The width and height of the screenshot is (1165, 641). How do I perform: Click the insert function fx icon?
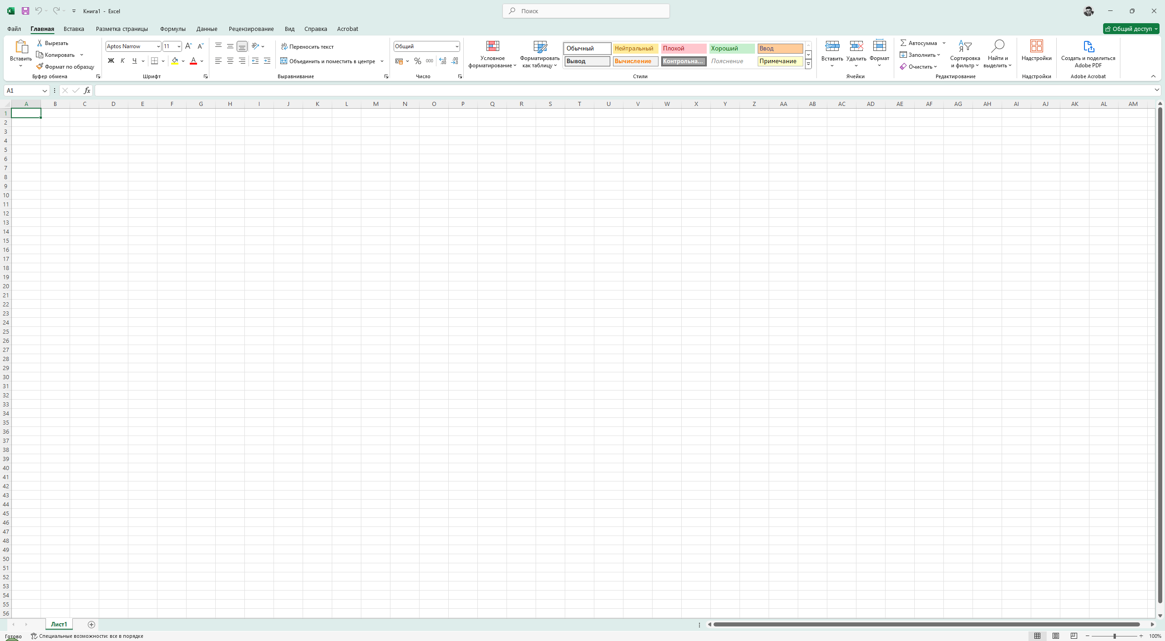tap(87, 90)
